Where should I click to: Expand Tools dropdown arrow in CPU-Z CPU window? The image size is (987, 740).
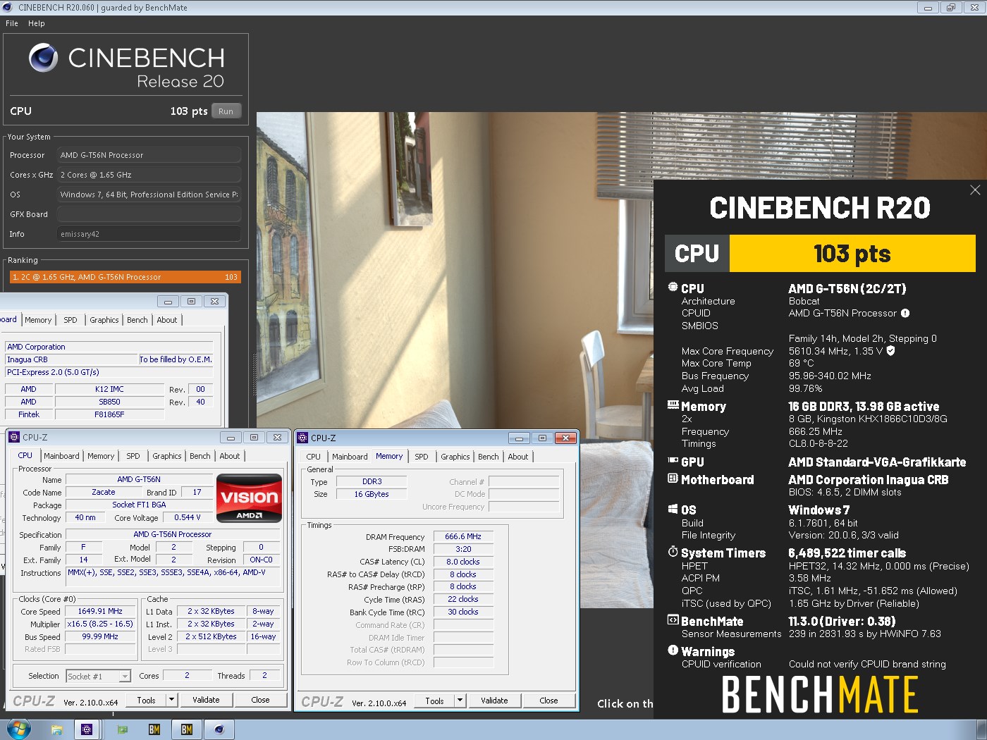click(x=171, y=700)
